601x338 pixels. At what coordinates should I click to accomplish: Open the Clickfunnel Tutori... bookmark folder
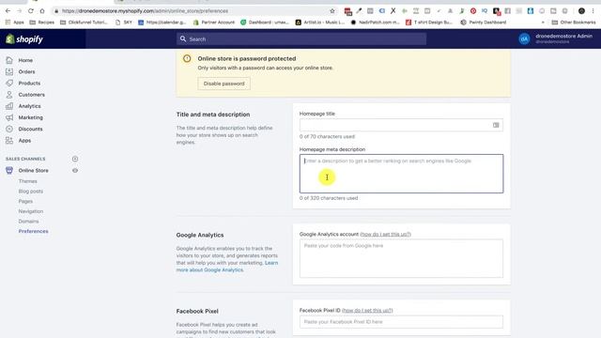coord(84,23)
